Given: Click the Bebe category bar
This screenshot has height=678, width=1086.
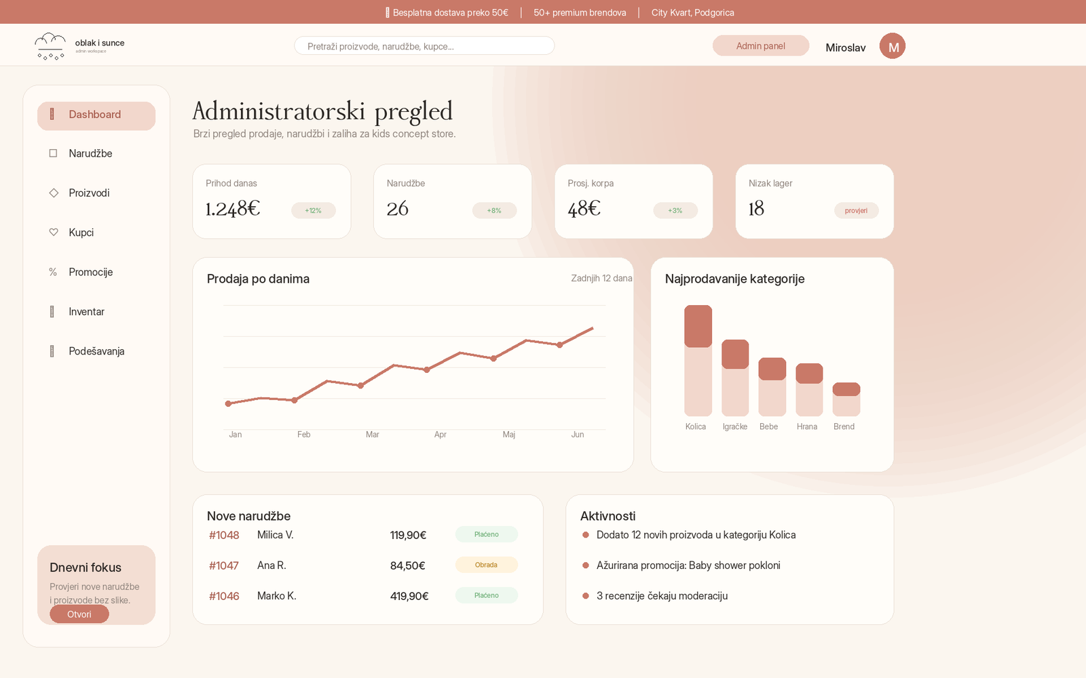Looking at the screenshot, I should (x=772, y=387).
